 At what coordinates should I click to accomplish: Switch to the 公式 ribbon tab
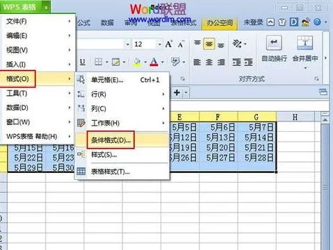(83, 23)
